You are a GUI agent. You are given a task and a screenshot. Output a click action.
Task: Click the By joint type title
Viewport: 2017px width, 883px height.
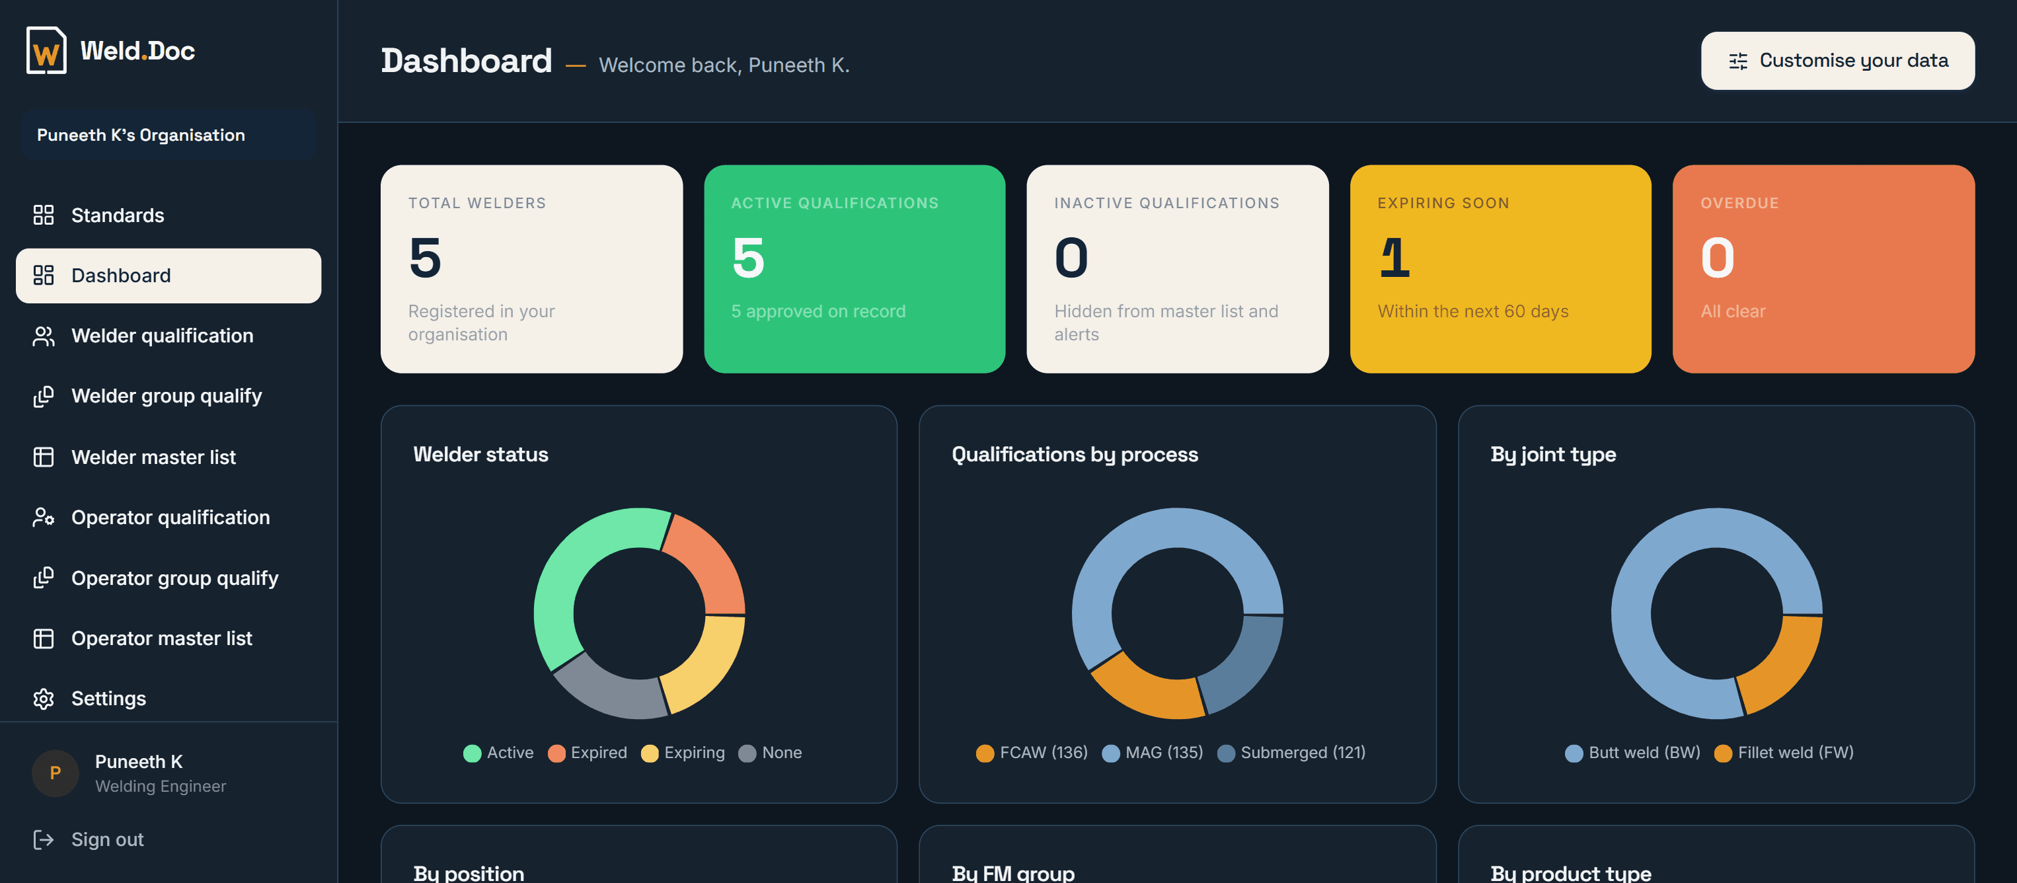(x=1552, y=455)
